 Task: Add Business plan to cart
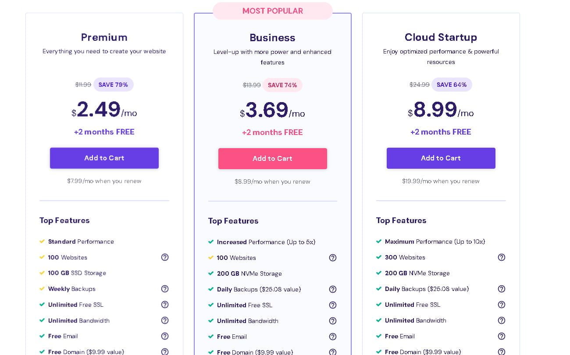(x=273, y=159)
